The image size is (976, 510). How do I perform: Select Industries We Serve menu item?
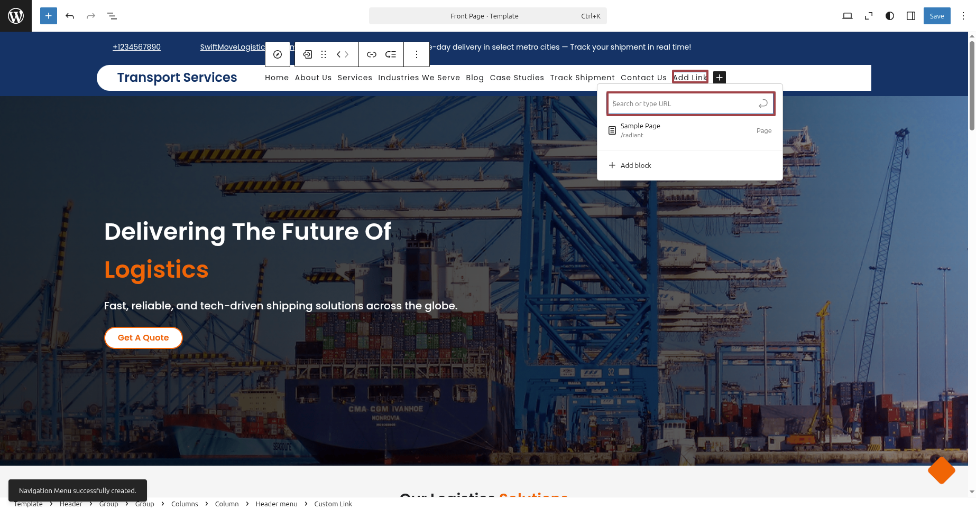tap(419, 78)
